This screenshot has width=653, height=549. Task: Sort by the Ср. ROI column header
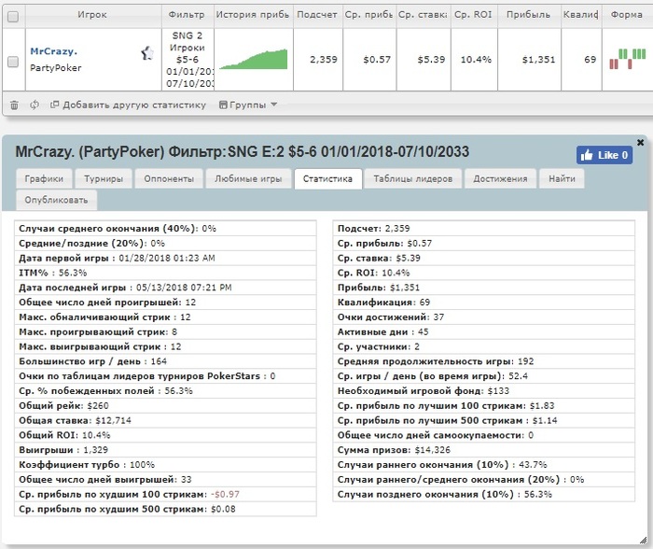[473, 15]
